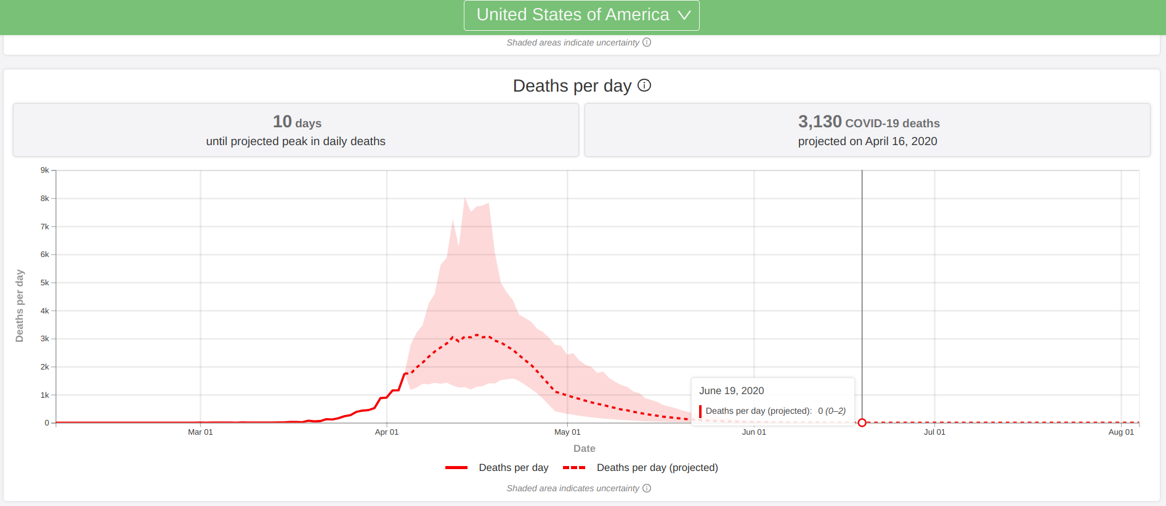Click the 'Aug 01' date axis label
1166x506 pixels.
[1121, 432]
